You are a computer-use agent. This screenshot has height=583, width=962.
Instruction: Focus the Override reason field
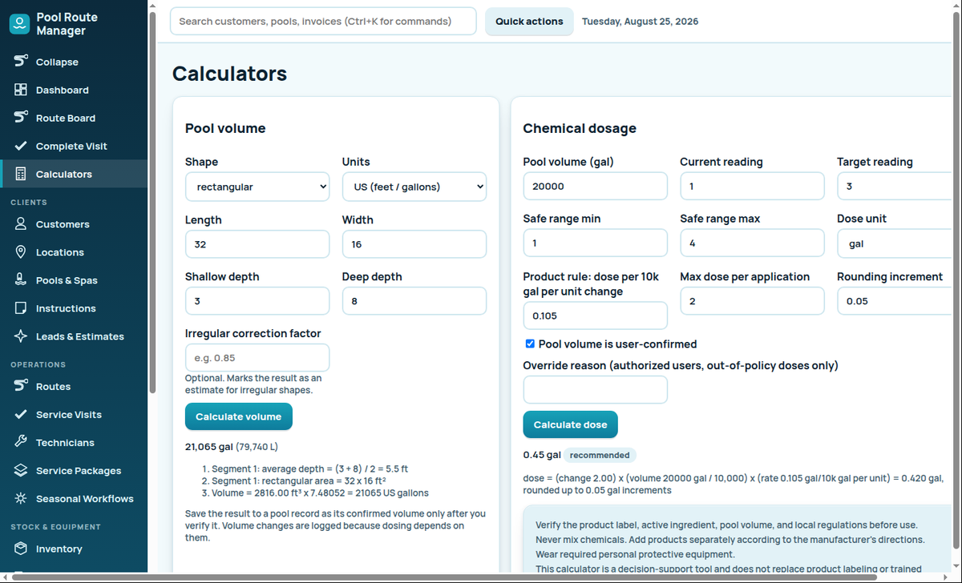pyautogui.click(x=596, y=390)
